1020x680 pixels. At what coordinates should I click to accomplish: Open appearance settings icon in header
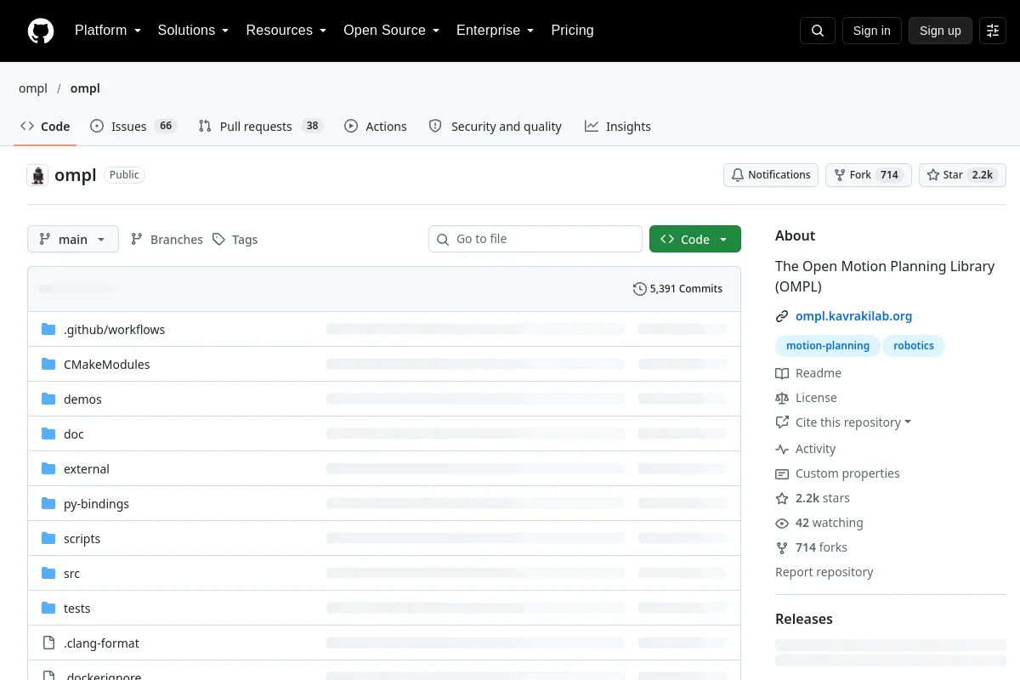pyautogui.click(x=993, y=31)
